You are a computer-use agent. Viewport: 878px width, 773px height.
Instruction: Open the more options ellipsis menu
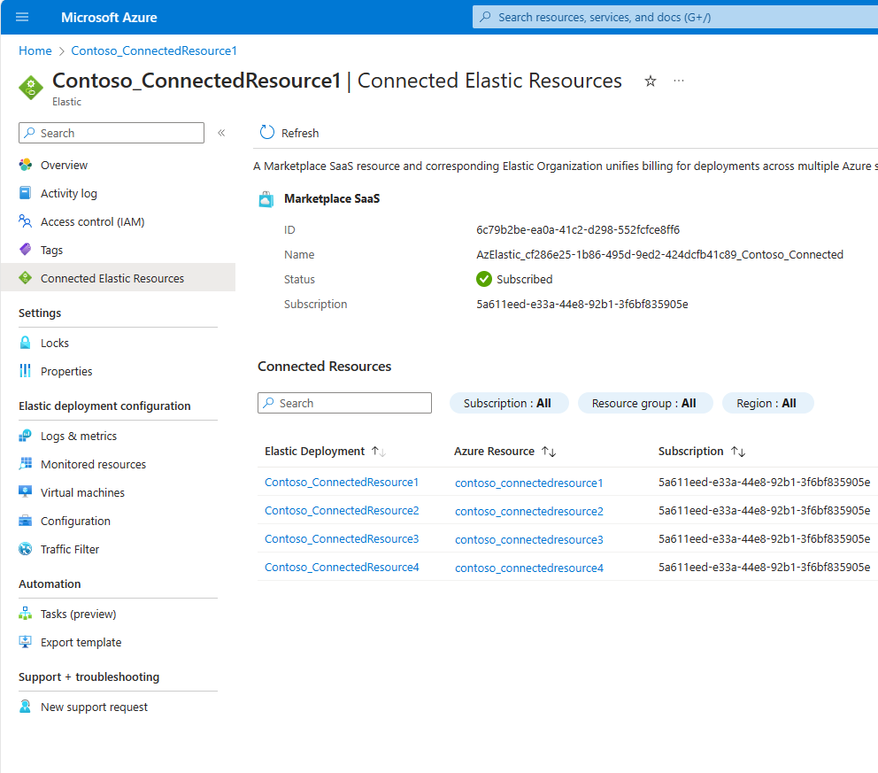pyautogui.click(x=679, y=81)
